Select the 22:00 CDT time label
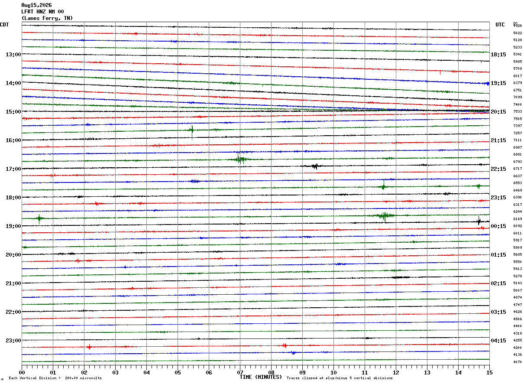Screen dimensions: 524x384 [13, 312]
